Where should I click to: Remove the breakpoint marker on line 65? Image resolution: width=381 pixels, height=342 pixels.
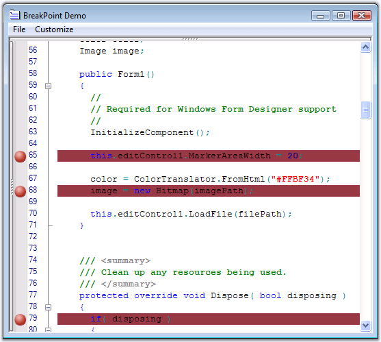pyautogui.click(x=20, y=156)
